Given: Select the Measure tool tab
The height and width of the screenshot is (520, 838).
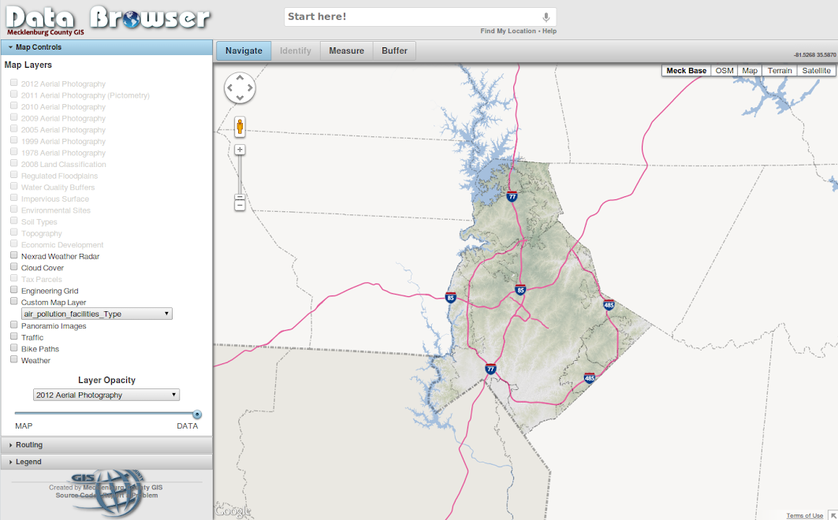Looking at the screenshot, I should click(346, 50).
